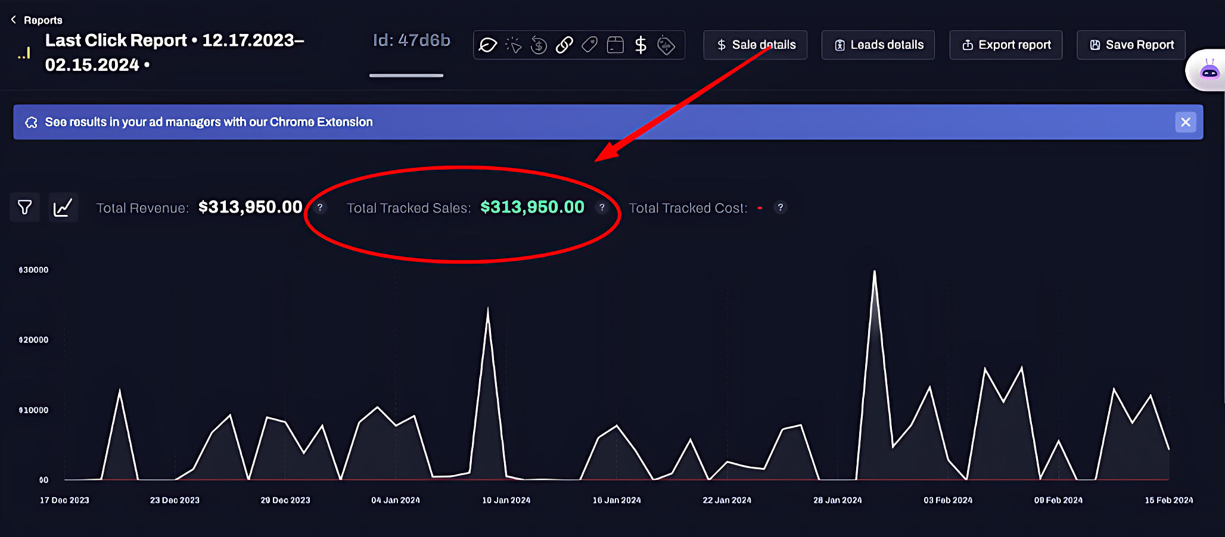Viewport: 1225px width, 537px height.
Task: Toggle the line chart view button
Action: click(63, 207)
